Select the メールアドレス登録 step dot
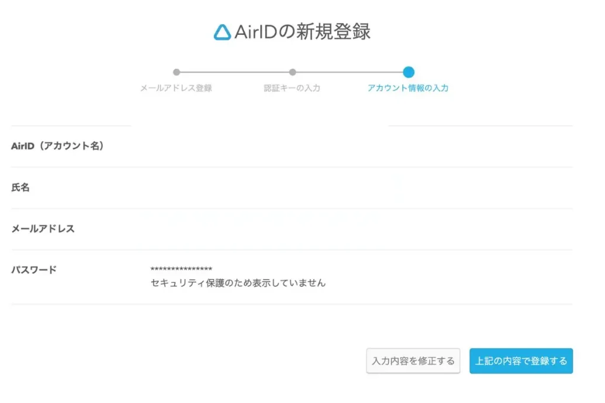Viewport: 605px width, 403px height. (176, 72)
